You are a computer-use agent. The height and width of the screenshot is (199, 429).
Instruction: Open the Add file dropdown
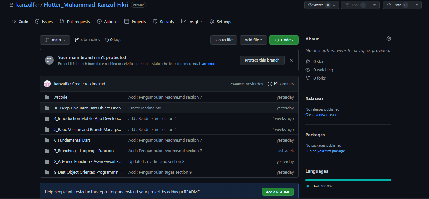pos(253,40)
